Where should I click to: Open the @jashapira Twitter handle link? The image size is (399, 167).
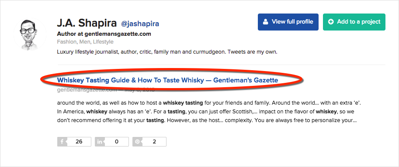tap(140, 24)
